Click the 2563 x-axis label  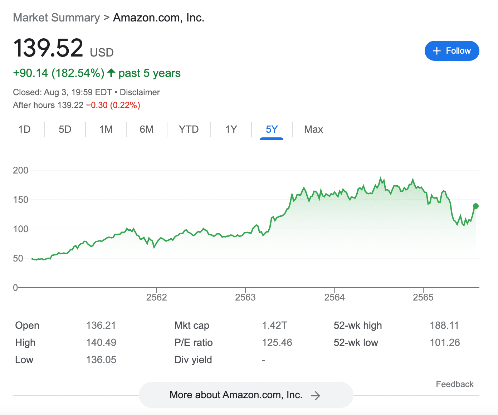tap(245, 297)
